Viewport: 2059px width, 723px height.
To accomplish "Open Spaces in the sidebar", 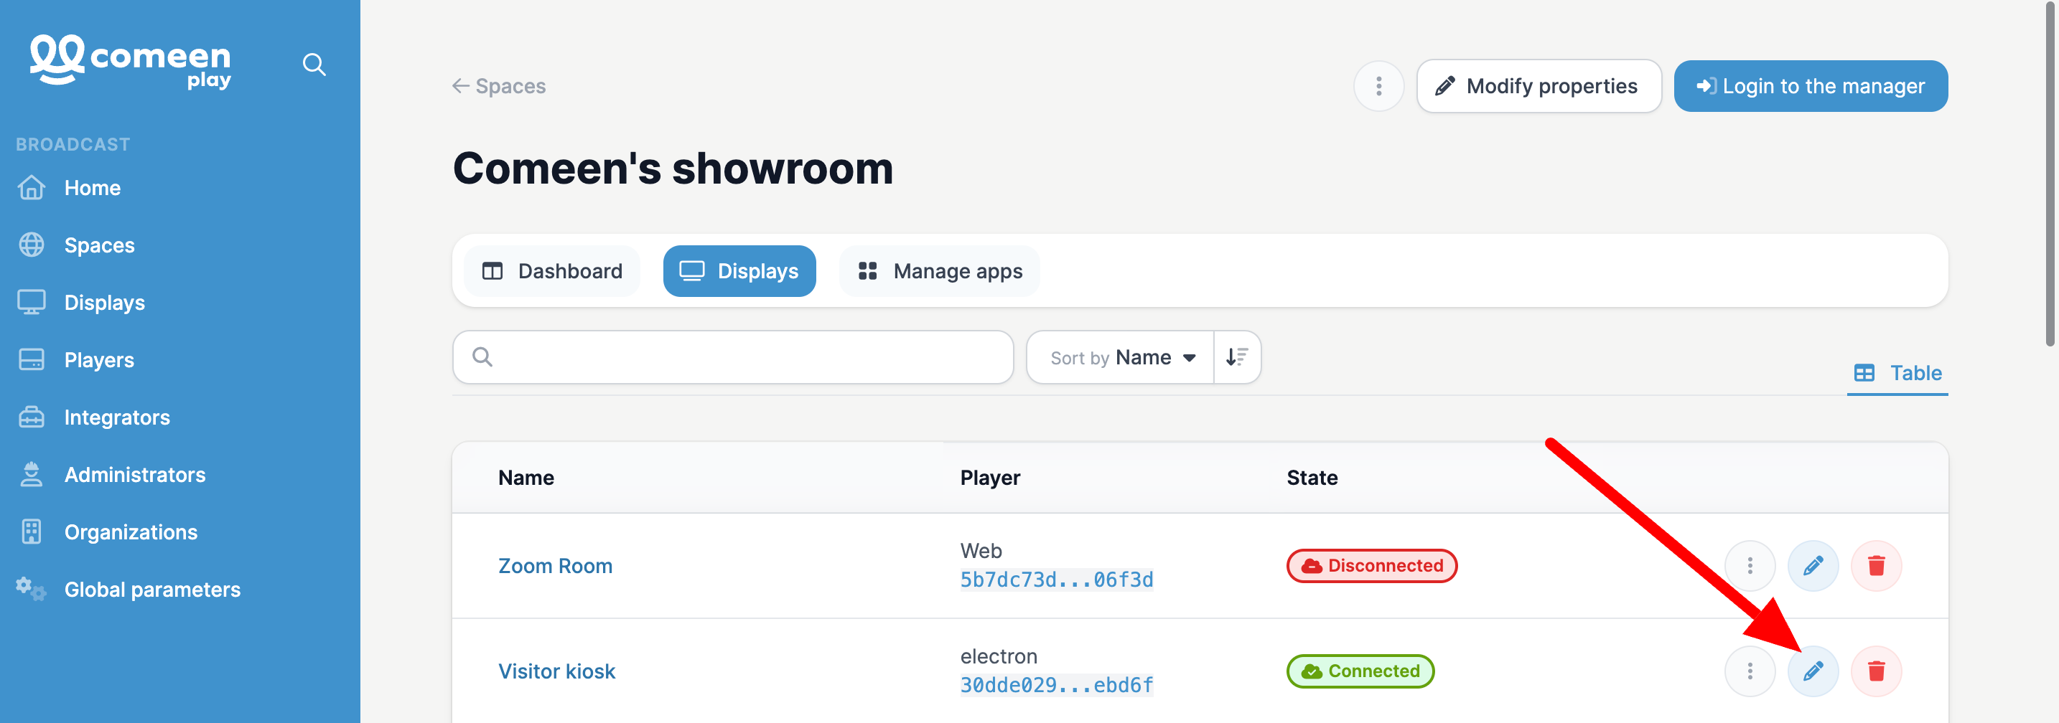I will click(99, 245).
